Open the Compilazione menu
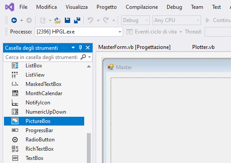 click(x=142, y=7)
